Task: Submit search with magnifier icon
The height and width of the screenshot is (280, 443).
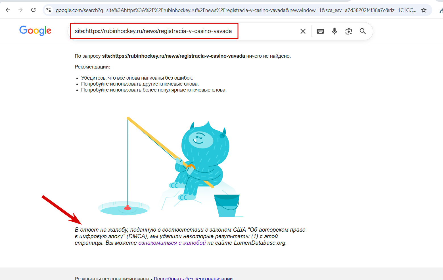Action: pyautogui.click(x=363, y=31)
